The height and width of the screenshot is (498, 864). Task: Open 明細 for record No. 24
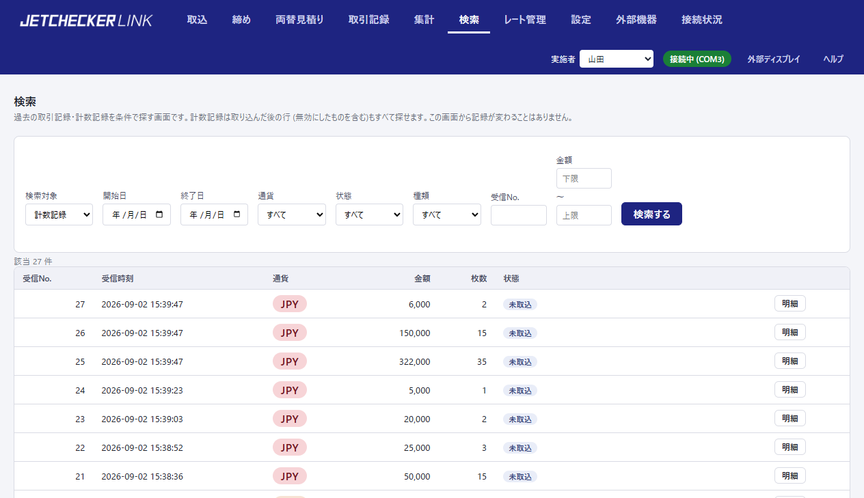click(790, 390)
